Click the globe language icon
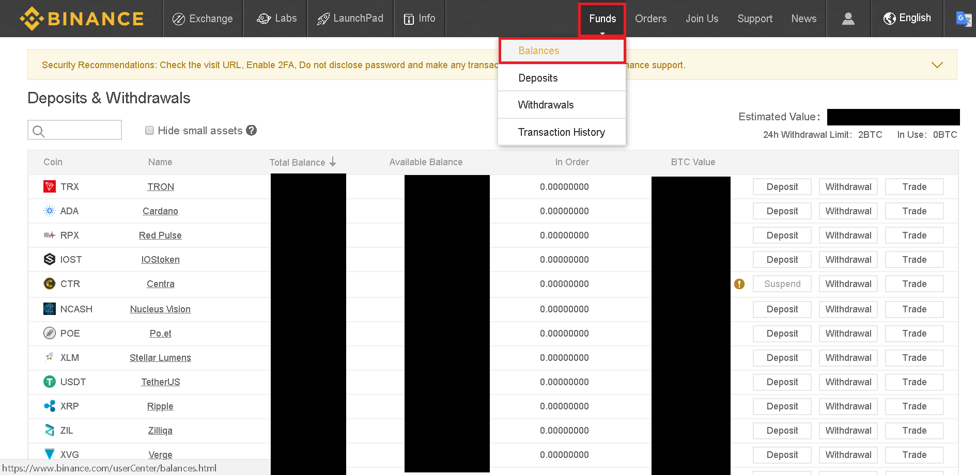The image size is (976, 475). point(889,19)
